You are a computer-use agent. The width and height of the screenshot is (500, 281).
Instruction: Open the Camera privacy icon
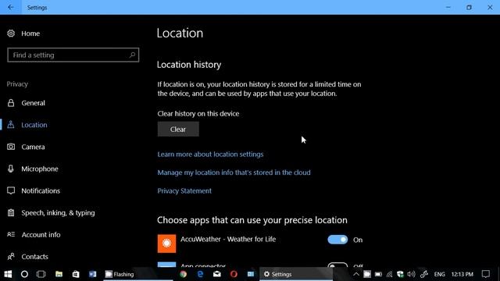[11, 147]
